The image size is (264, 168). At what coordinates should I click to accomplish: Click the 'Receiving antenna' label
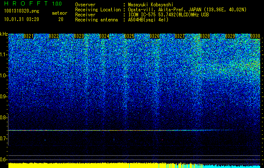tap(97, 20)
